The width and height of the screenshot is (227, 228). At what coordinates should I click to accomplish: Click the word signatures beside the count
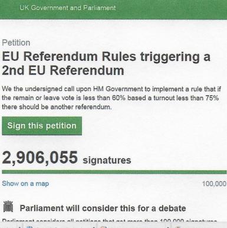pos(107,160)
